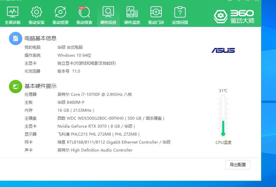Click the RTL8168 Gigabit Ethernet Controller entry
The height and width of the screenshot is (187, 276).
tap(114, 142)
